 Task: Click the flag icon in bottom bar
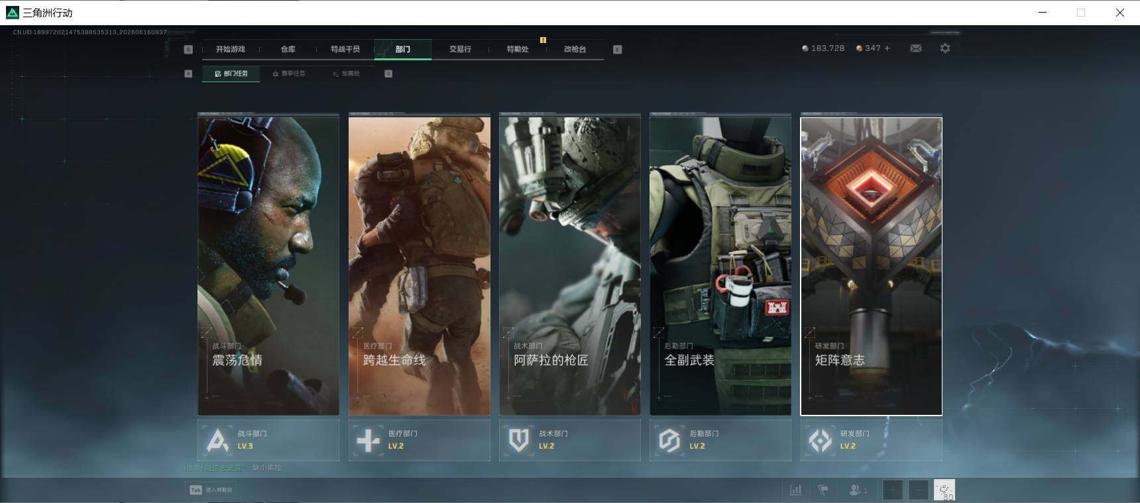[823, 490]
